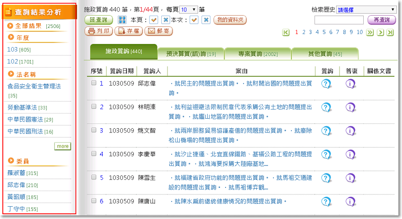This screenshot has width=402, height=219.
Task: Check the checkbox for row 1 邱志偉
Action: pos(94,83)
